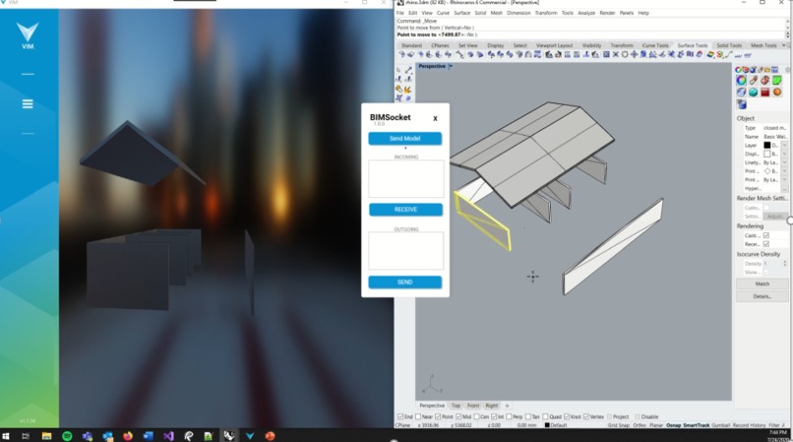The image size is (793, 442).
Task: Switch to the Curve Tools toolbar tab
Action: click(x=655, y=45)
